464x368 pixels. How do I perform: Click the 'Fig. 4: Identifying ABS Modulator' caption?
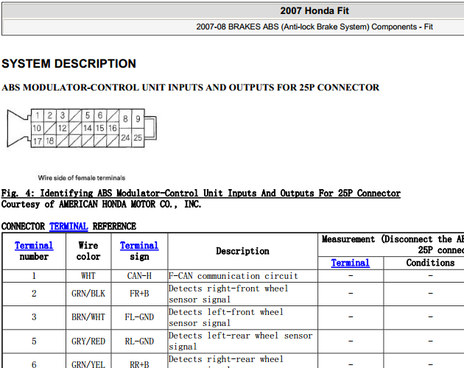coord(201,193)
